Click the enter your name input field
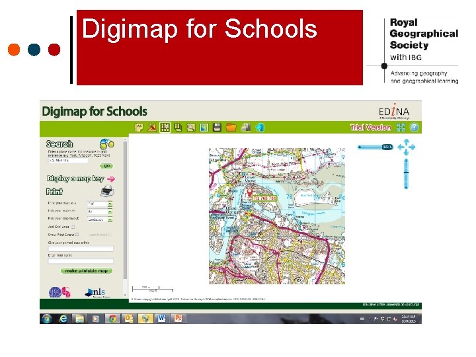Image resolution: width=476 pixels, height=357 pixels. click(x=81, y=261)
